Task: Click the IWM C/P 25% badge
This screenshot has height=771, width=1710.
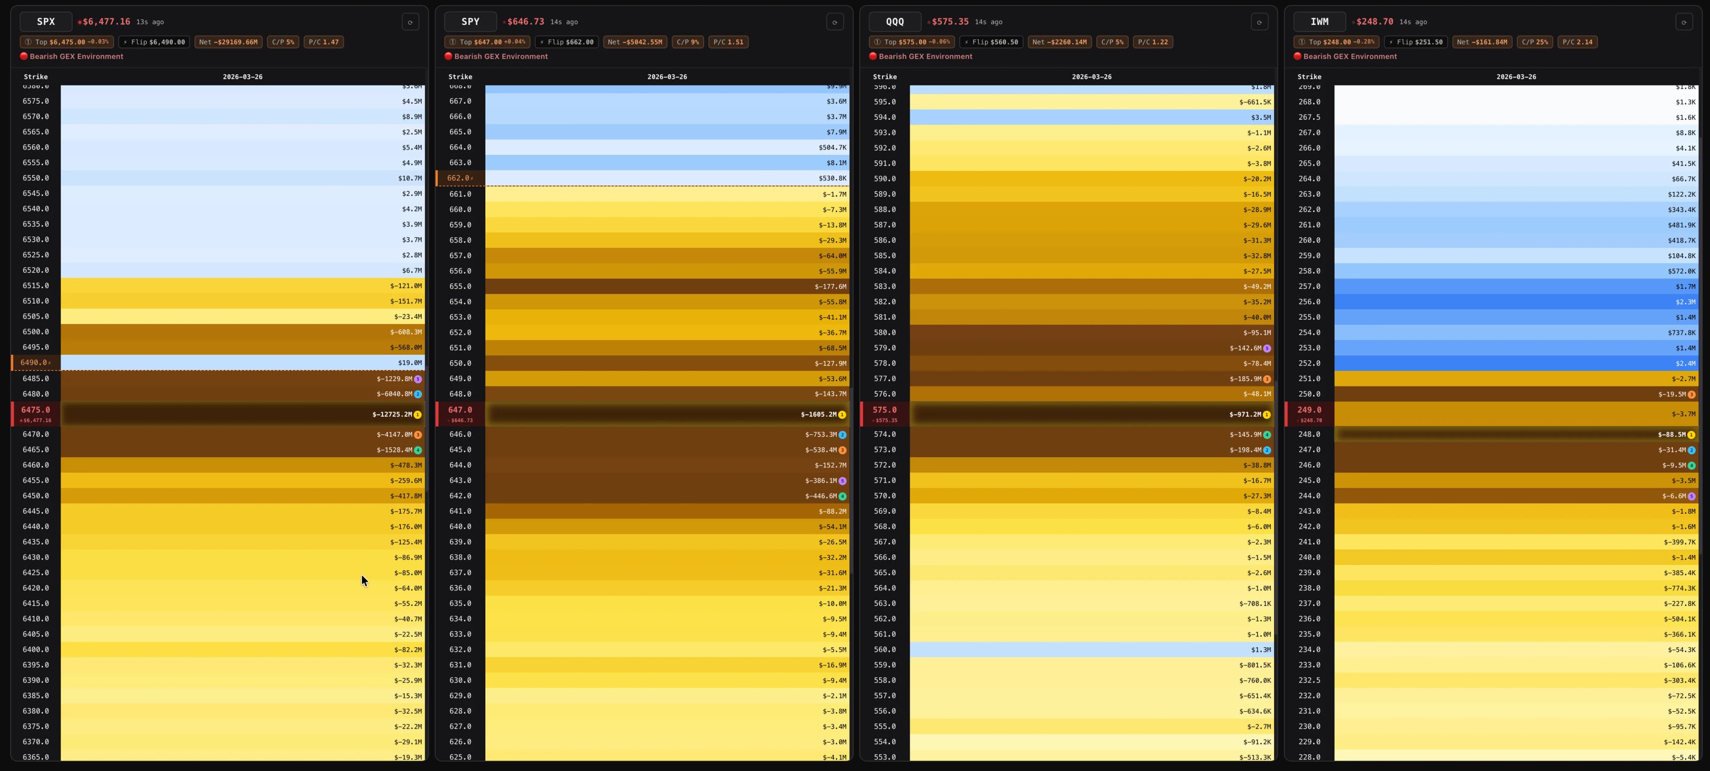Action: point(1535,42)
